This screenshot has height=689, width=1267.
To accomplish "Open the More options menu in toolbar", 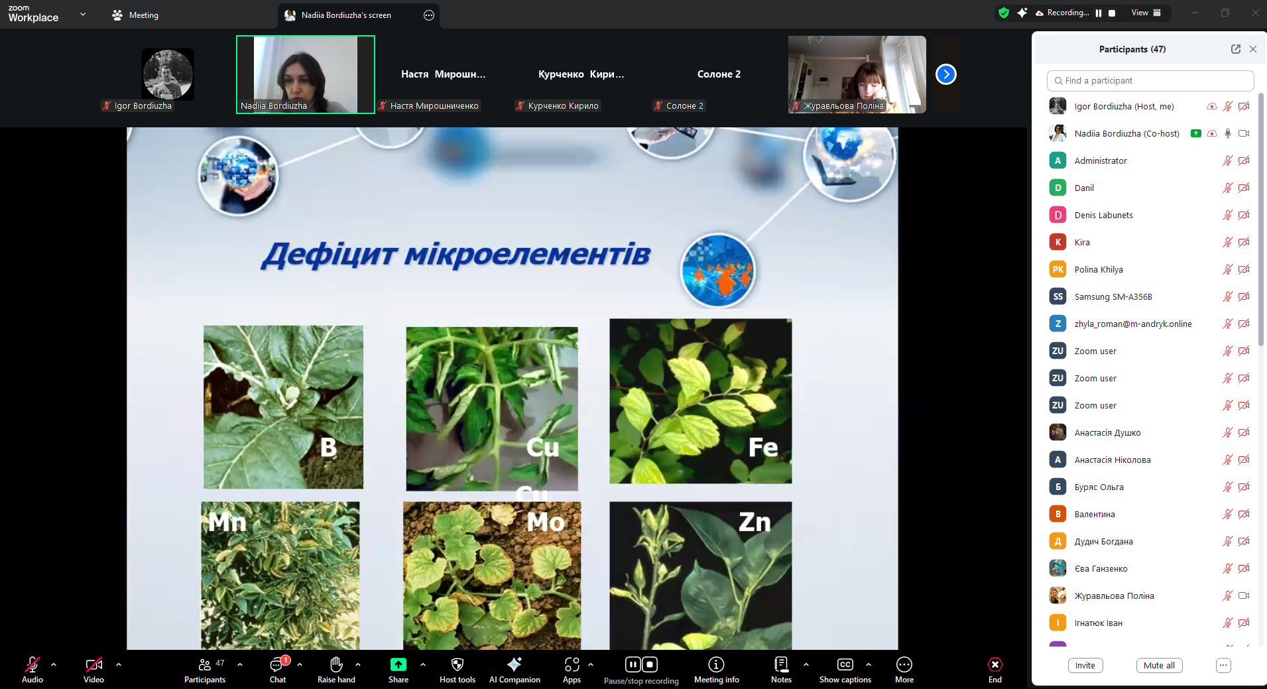I will coord(904,669).
